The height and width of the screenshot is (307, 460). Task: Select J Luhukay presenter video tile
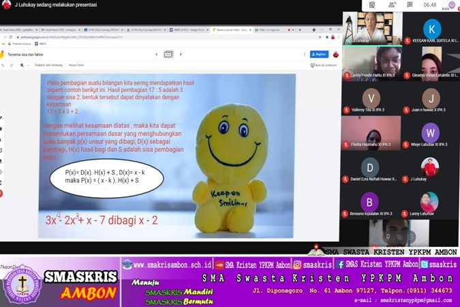[x=372, y=29]
